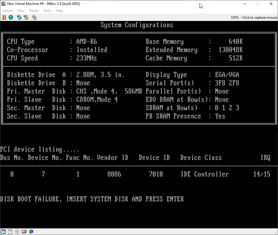
Task: Click the hard disk status bar icon
Action: point(24,231)
